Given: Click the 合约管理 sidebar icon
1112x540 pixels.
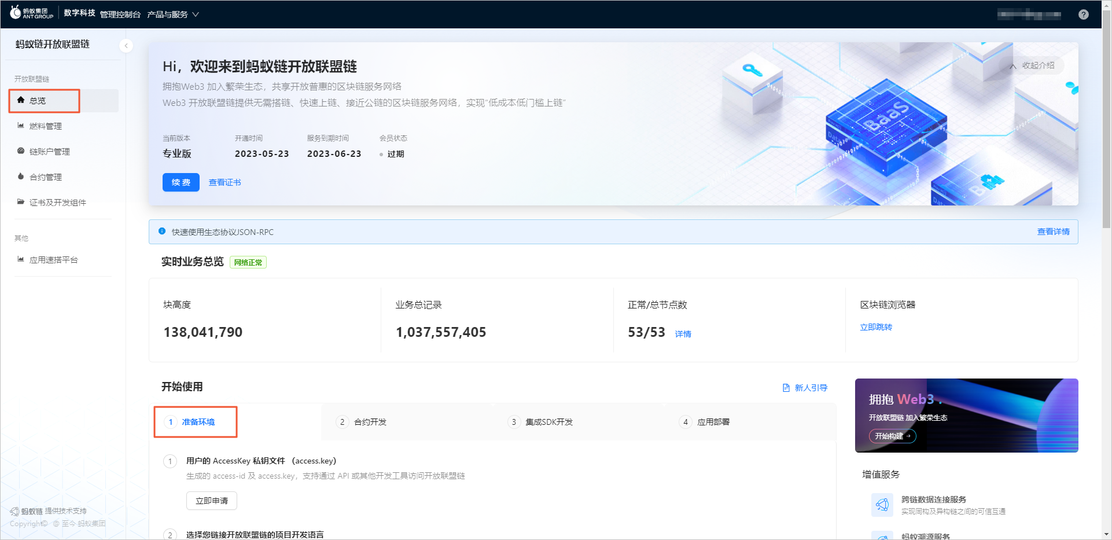Looking at the screenshot, I should click(x=21, y=177).
